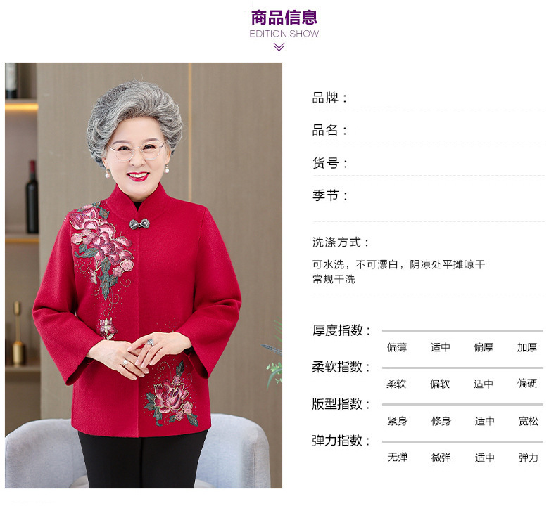Select 修身 under fit index
Viewport: 556px width, 506px height.
(x=441, y=421)
